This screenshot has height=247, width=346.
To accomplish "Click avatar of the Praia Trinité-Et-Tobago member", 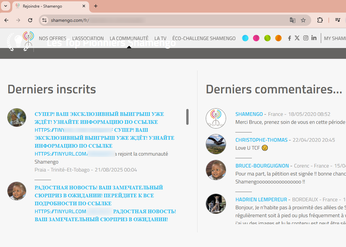I will [x=17, y=118].
